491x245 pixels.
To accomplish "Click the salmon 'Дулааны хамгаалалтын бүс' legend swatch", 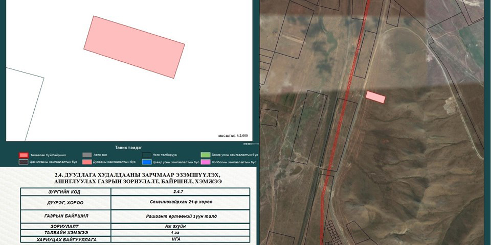I will 86,162.
